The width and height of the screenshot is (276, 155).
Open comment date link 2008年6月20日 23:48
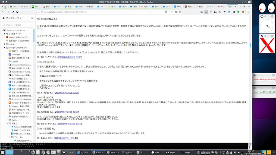pos(66,138)
